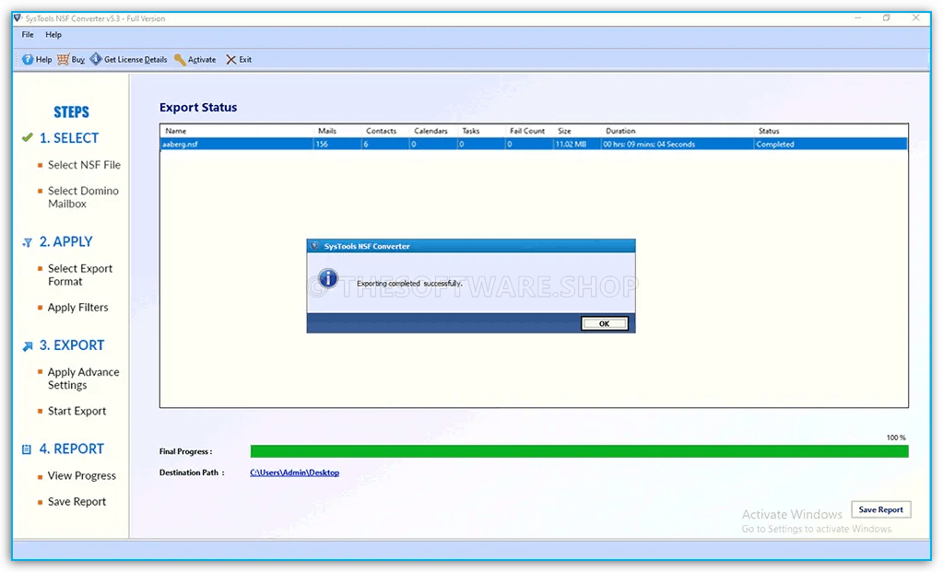Viewport: 943px width, 572px height.
Task: Click the report icon beside 4. REPORT
Action: (27, 449)
